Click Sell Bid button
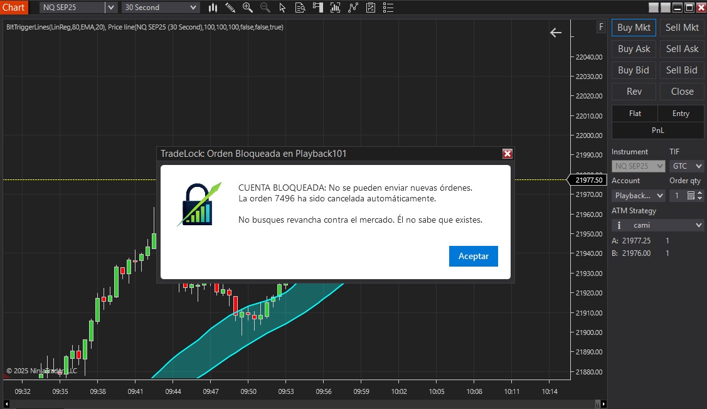The height and width of the screenshot is (409, 707). point(682,70)
